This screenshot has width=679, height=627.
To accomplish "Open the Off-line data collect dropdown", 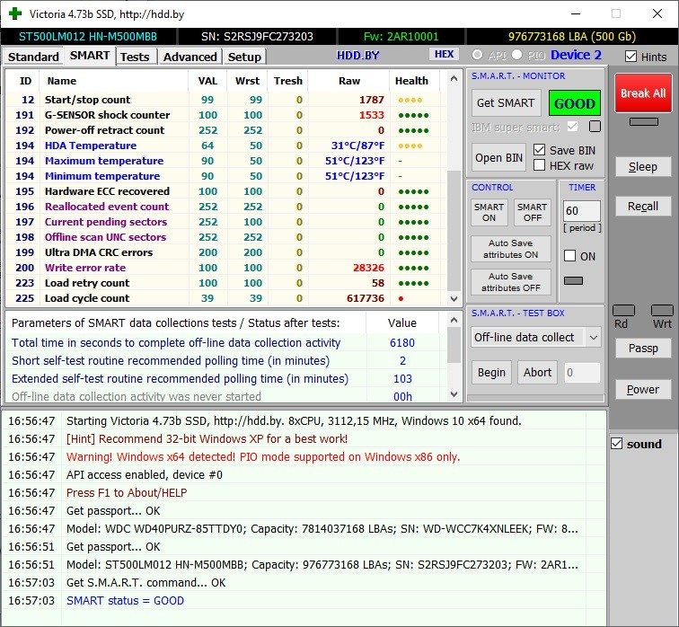I will pos(536,338).
